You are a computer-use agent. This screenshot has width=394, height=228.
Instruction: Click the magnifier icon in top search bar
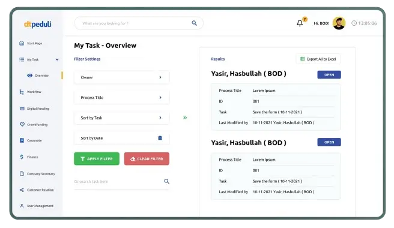194,23
